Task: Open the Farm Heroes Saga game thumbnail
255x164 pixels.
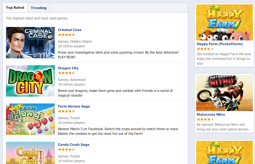Action: pos(31,119)
